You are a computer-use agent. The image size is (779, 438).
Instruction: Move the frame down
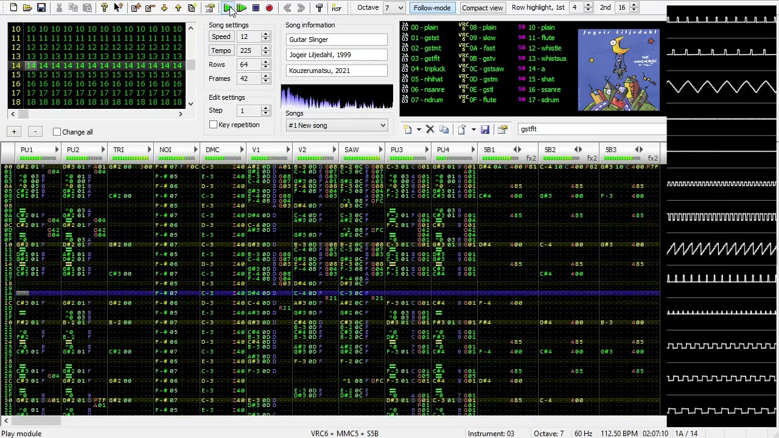[x=164, y=8]
